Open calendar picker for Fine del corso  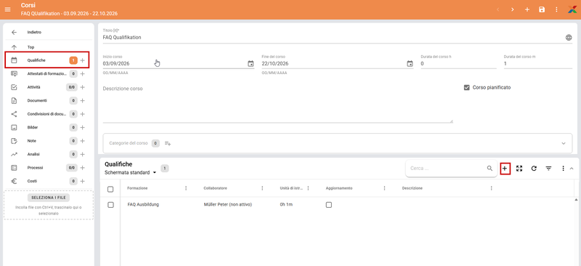pyautogui.click(x=410, y=64)
